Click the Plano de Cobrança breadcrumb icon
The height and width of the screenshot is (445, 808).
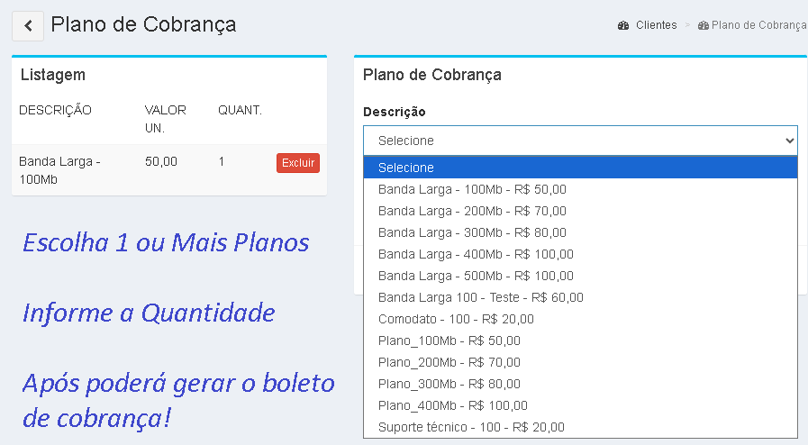point(704,25)
